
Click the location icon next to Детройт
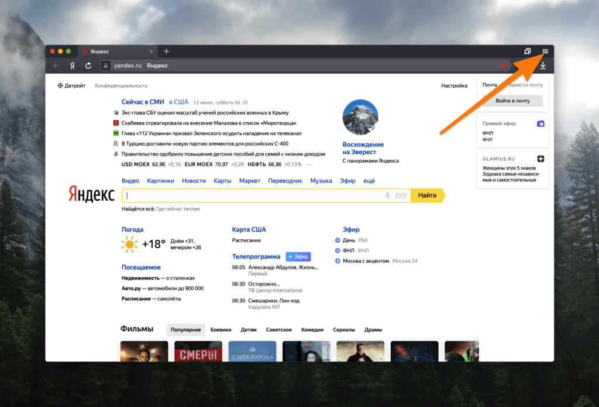60,85
